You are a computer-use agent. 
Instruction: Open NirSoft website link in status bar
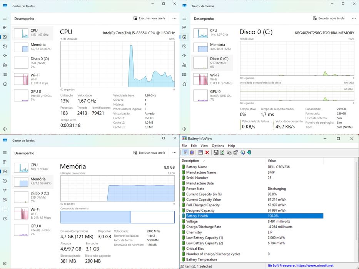coord(301,266)
